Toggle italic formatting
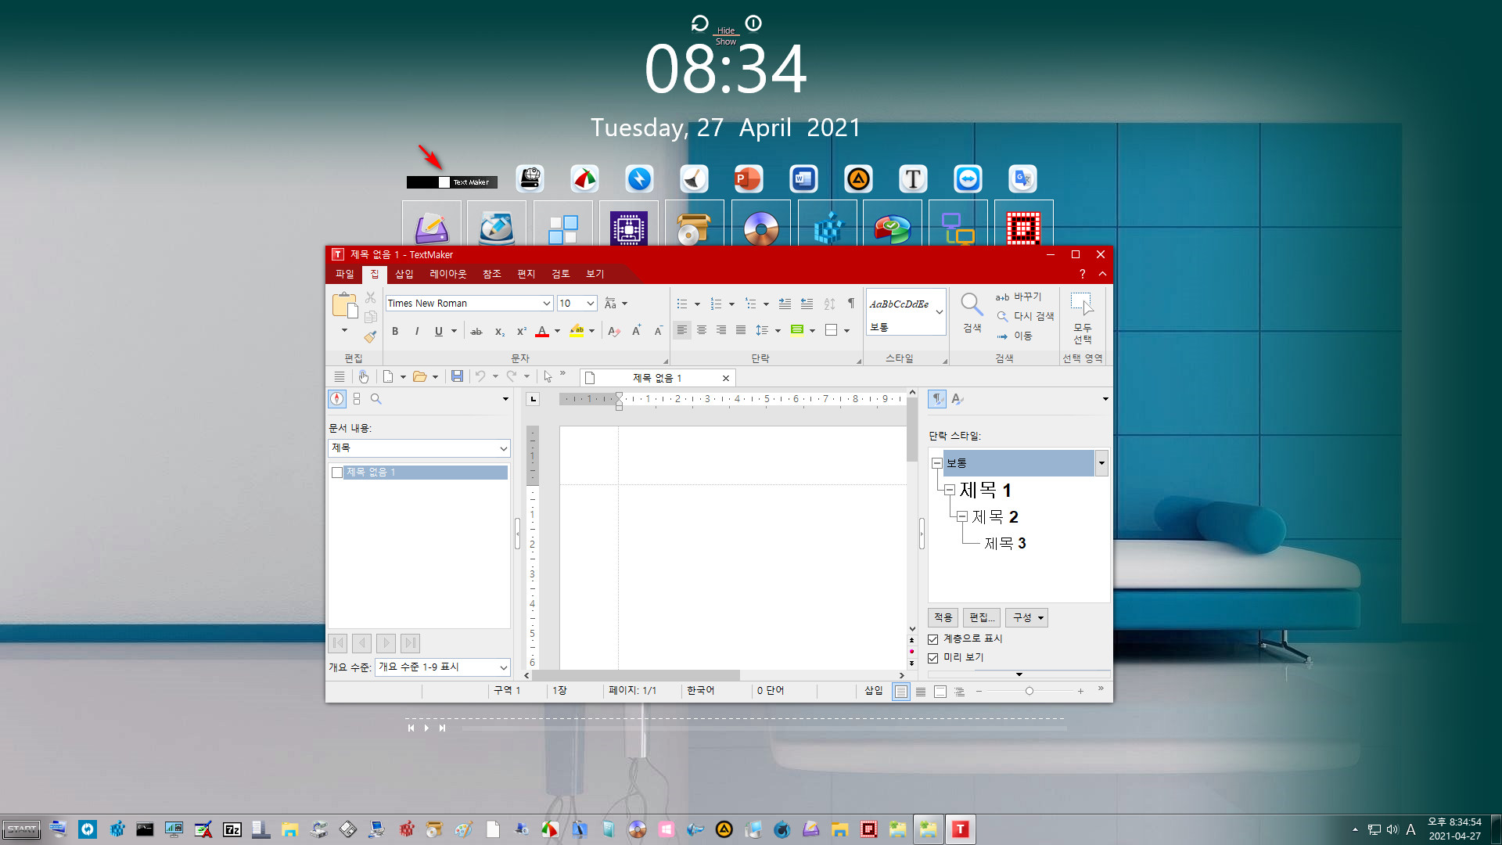The height and width of the screenshot is (845, 1502). (417, 331)
